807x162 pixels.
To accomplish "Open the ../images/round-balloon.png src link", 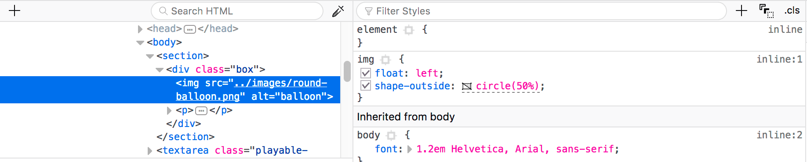I will [x=251, y=90].
